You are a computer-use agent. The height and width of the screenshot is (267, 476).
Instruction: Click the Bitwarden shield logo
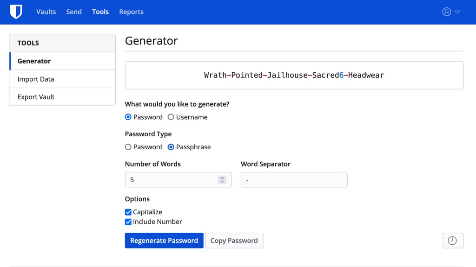[x=16, y=12]
